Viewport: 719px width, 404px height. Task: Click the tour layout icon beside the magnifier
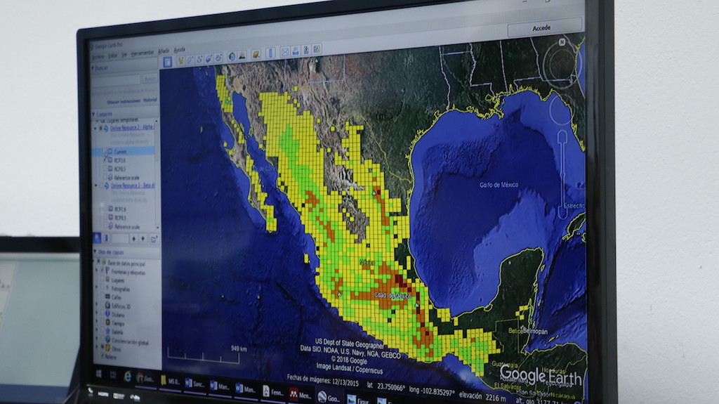click(106, 238)
